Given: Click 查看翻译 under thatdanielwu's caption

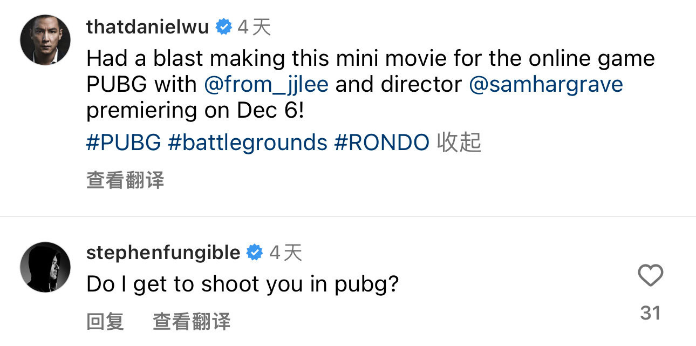Looking at the screenshot, I should (125, 180).
